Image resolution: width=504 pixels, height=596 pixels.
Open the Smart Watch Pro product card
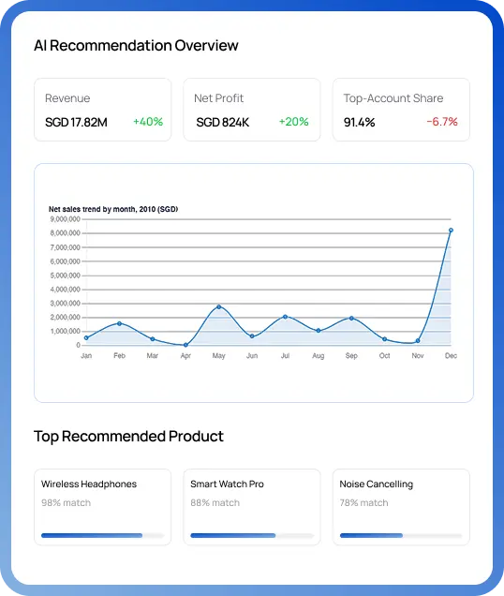(252, 507)
